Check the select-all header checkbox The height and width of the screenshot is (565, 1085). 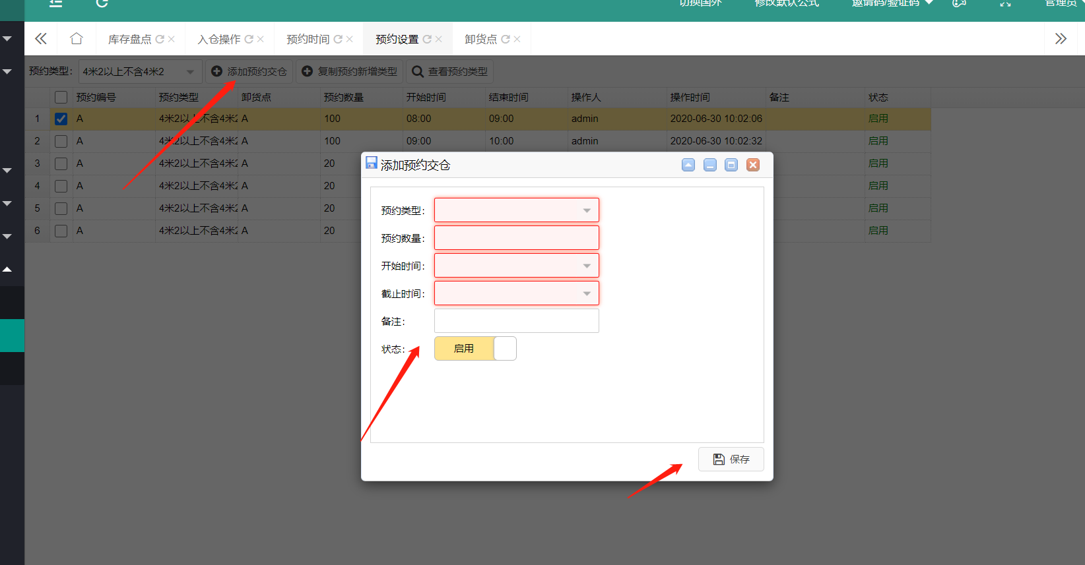click(61, 97)
